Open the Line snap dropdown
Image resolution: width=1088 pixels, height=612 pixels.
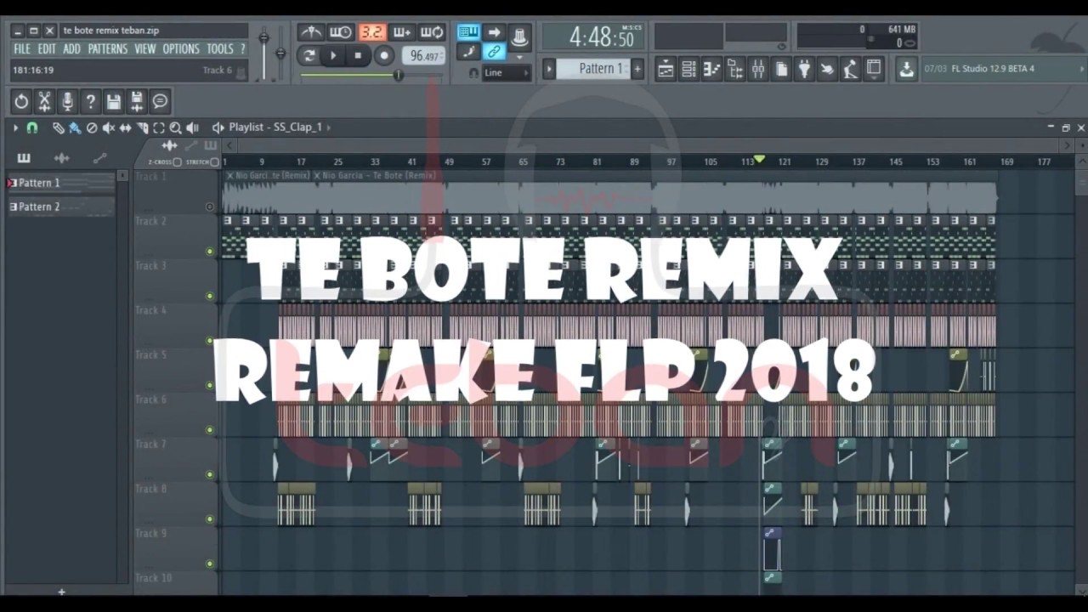tap(507, 72)
